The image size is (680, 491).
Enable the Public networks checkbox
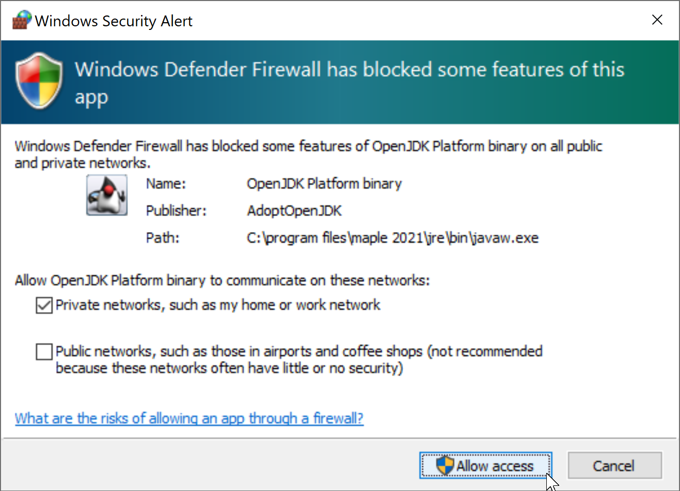coord(44,352)
